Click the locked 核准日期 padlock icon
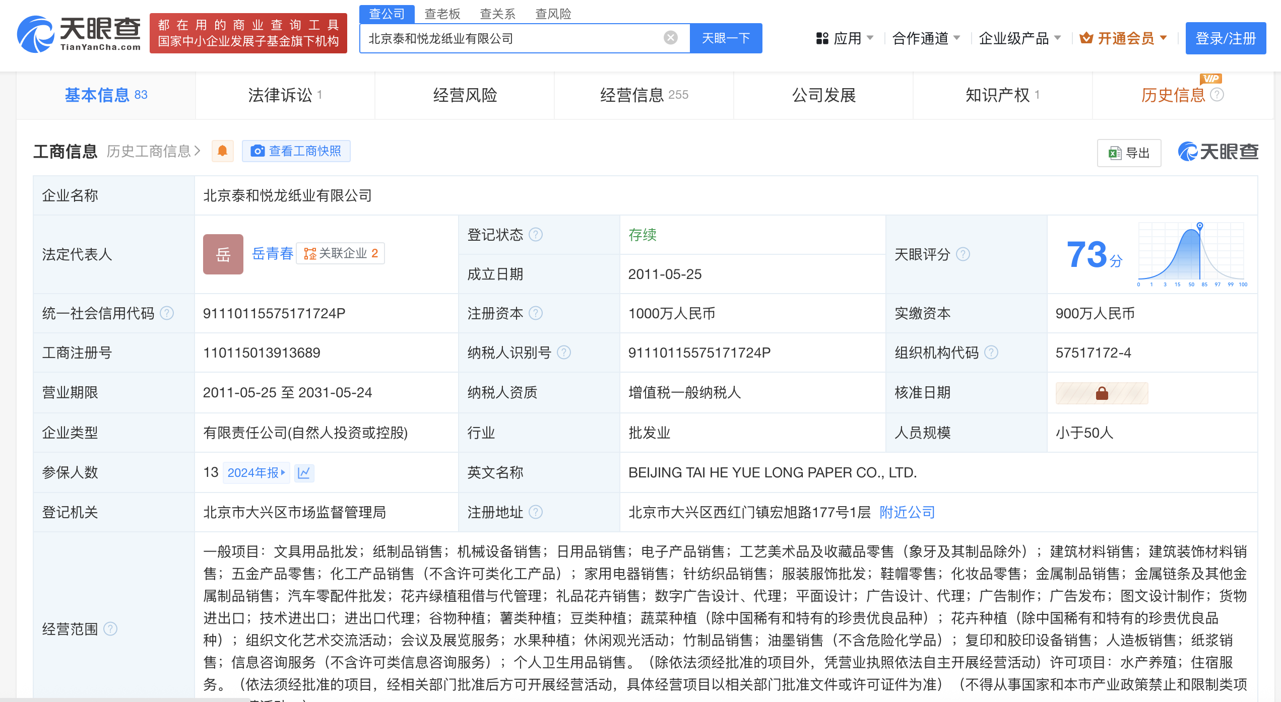The height and width of the screenshot is (702, 1281). click(x=1102, y=393)
